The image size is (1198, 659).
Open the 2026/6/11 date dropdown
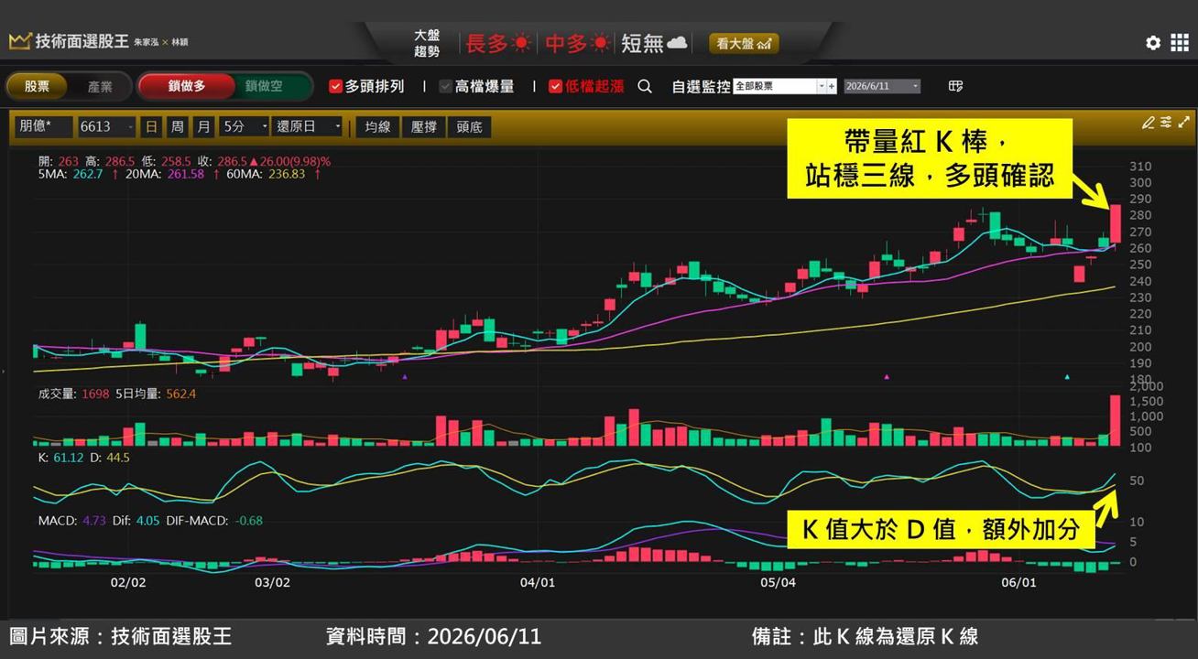tap(881, 86)
